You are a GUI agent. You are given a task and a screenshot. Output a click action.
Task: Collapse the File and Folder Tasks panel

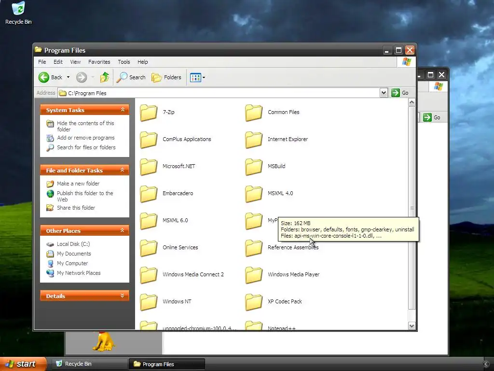(x=123, y=170)
